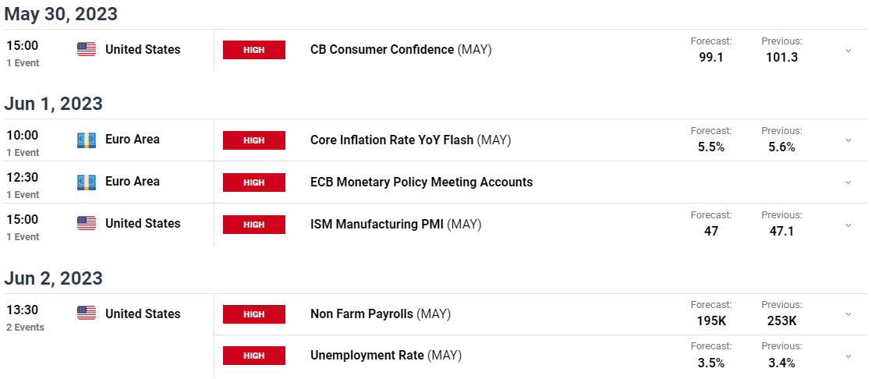Click the 2 Events label at 13:30
871x379 pixels.
[26, 328]
